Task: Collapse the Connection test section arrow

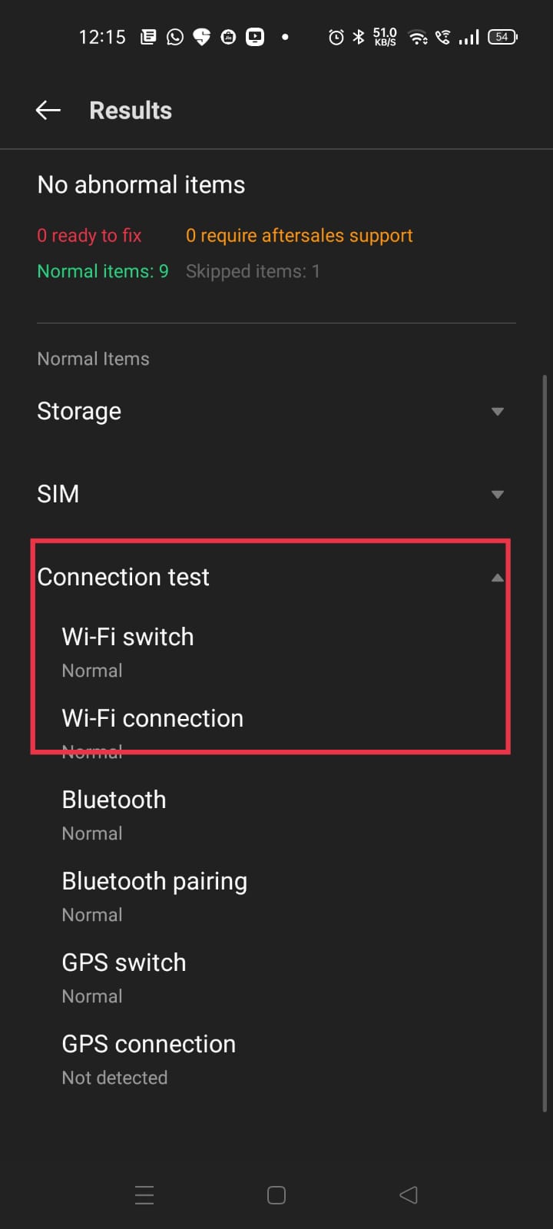Action: (497, 578)
